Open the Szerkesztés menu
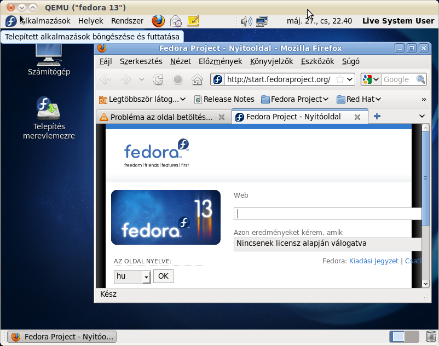This screenshot has width=439, height=346. [x=141, y=61]
